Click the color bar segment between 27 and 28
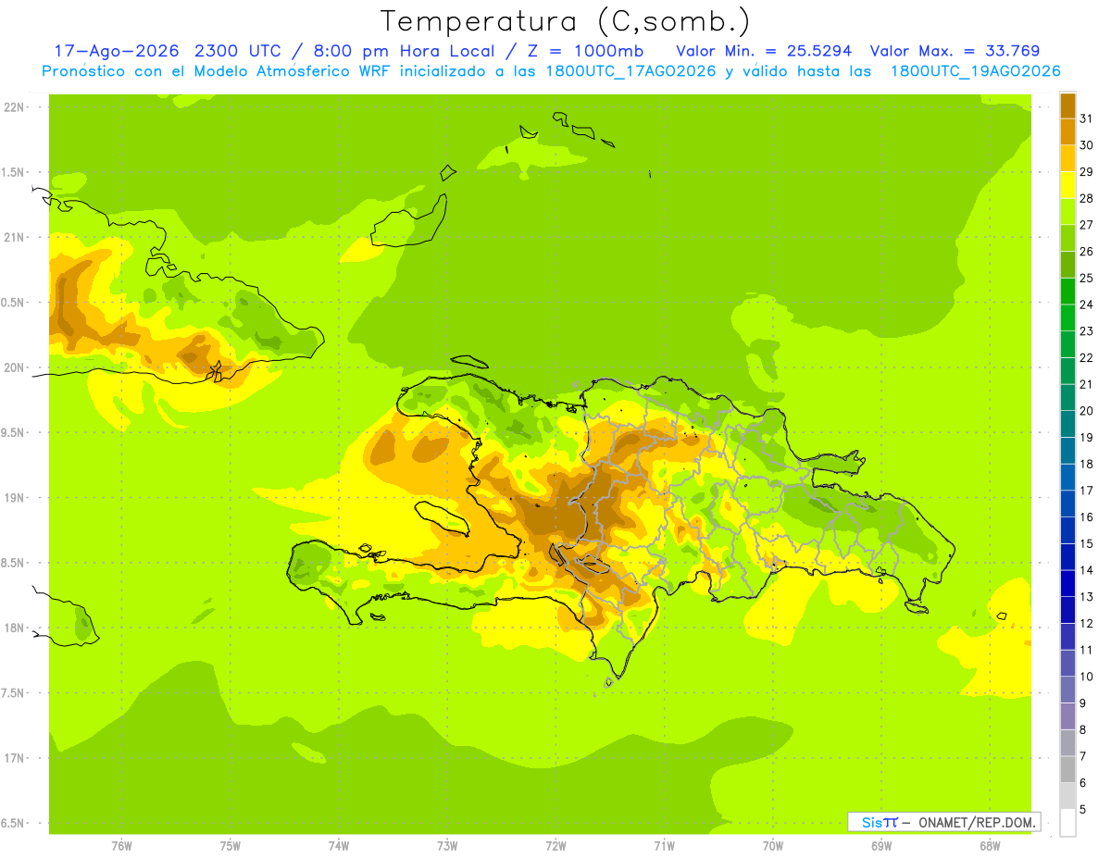Viewport: 1111px width, 858px height. pyautogui.click(x=1067, y=211)
